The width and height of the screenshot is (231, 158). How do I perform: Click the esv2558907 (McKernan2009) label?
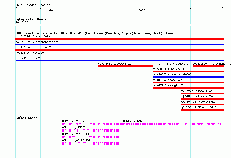pos(212,64)
